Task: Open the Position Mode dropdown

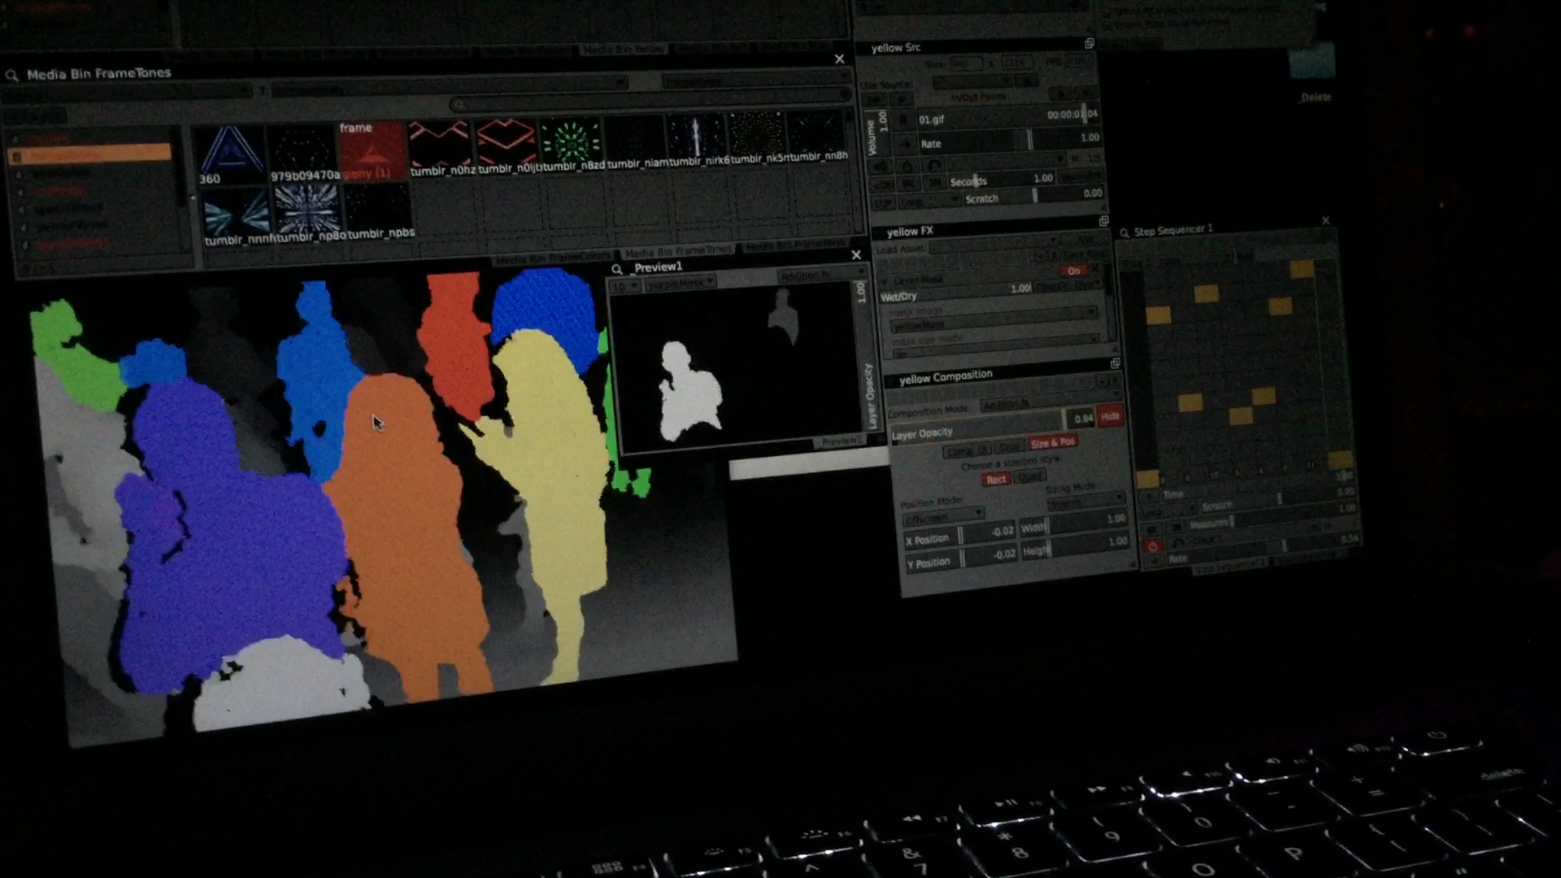Action: click(x=944, y=517)
